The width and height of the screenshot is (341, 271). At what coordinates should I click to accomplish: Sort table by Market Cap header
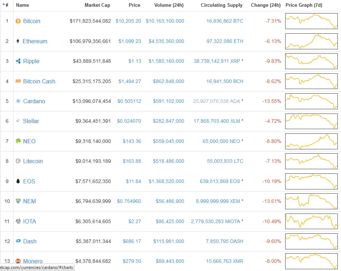pyautogui.click(x=97, y=5)
